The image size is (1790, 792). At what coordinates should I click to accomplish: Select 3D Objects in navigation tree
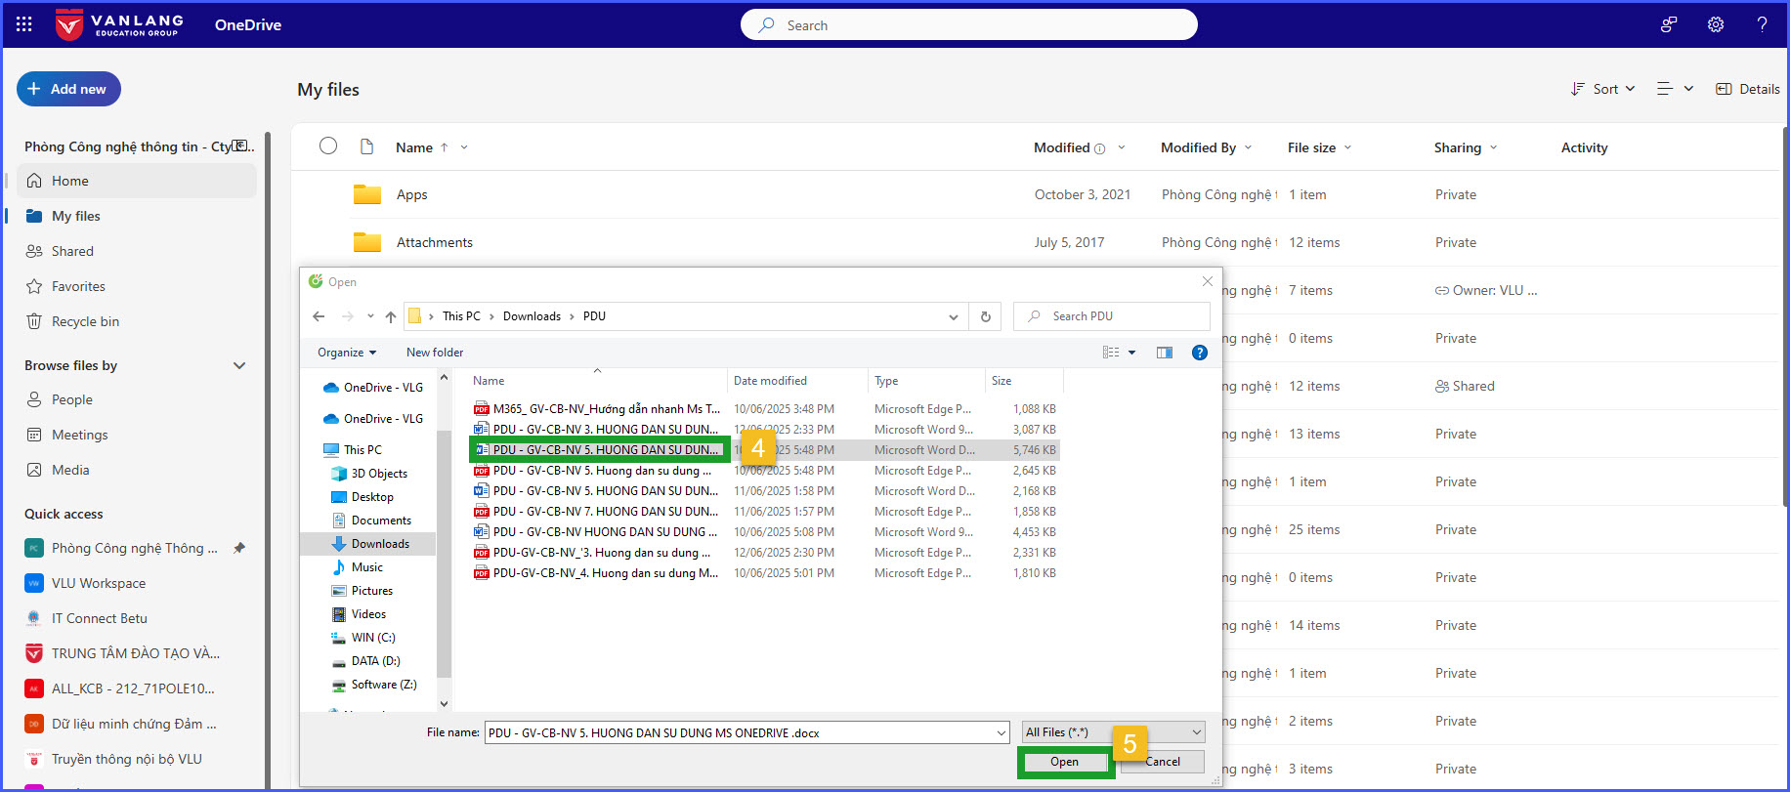point(379,473)
